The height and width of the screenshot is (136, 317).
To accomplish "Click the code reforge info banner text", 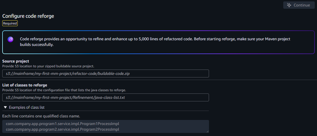I will tap(155, 42).
